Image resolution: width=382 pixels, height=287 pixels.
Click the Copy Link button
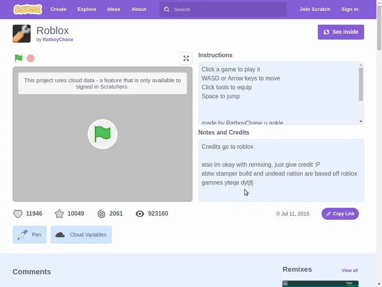click(340, 214)
